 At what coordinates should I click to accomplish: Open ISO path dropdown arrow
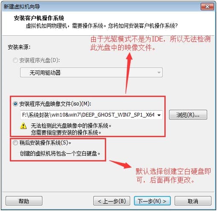click(159, 115)
